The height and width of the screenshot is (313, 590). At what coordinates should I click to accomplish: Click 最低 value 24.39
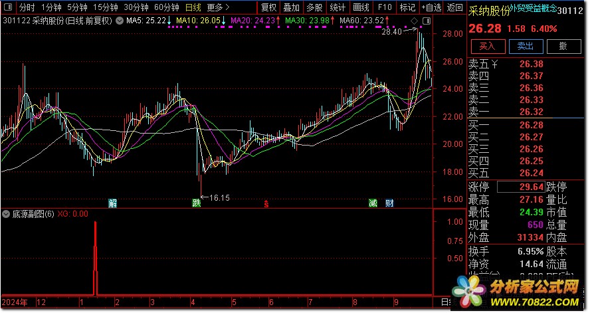[532, 213]
